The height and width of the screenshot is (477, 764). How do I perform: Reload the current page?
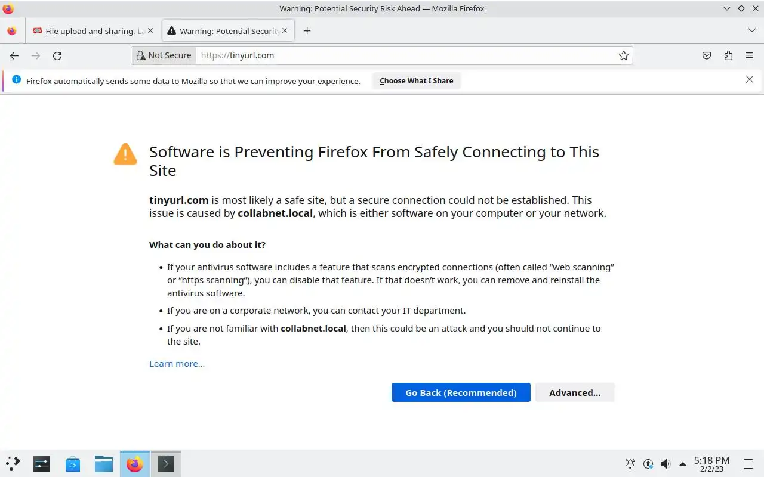pyautogui.click(x=57, y=55)
